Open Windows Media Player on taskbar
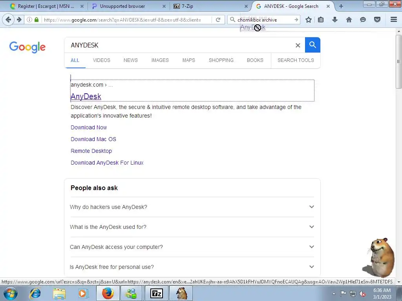Viewport: 402px width, 301px height. tap(82, 293)
